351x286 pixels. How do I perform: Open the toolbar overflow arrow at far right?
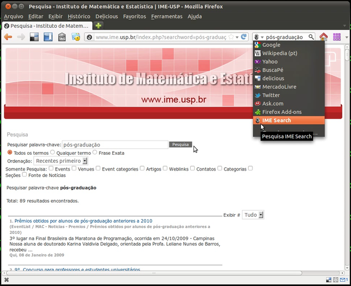coord(347,37)
